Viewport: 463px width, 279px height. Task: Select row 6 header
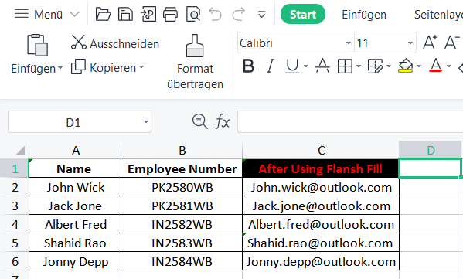point(15,261)
